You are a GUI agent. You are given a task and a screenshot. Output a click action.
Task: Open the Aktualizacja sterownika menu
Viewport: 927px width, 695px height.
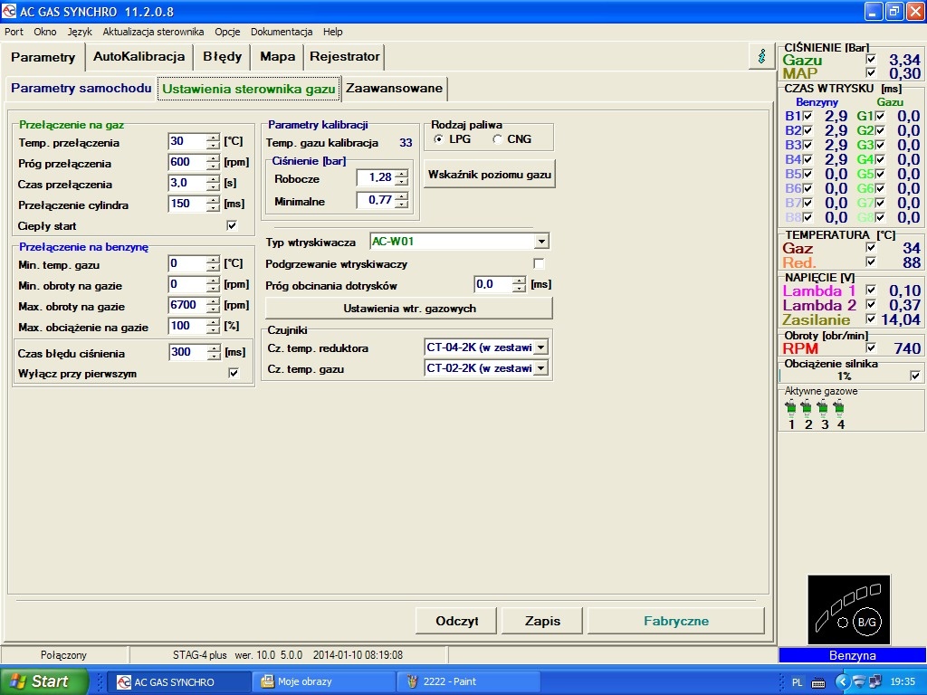[153, 32]
